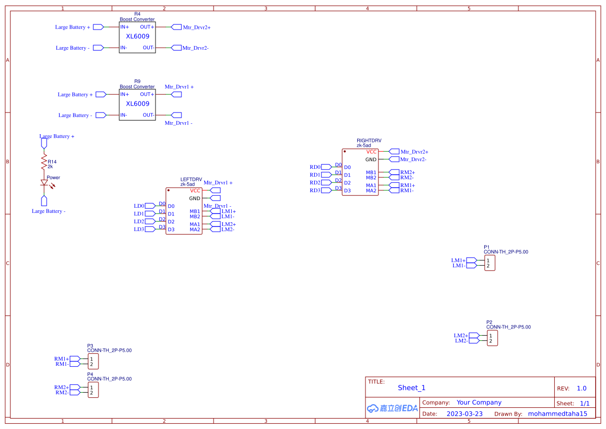The height and width of the screenshot is (429, 606).
Task: Click the XL6009 text inside the R9 block
Action: tap(137, 104)
